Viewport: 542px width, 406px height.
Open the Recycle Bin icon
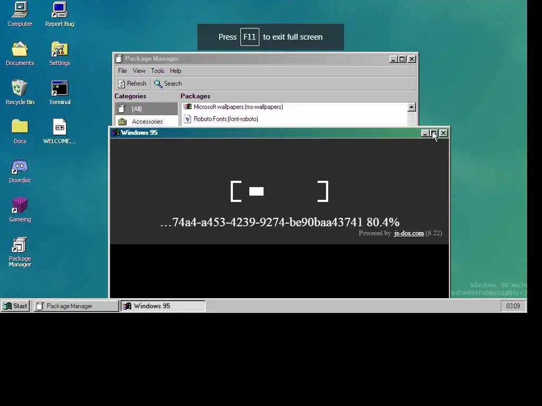[20, 92]
